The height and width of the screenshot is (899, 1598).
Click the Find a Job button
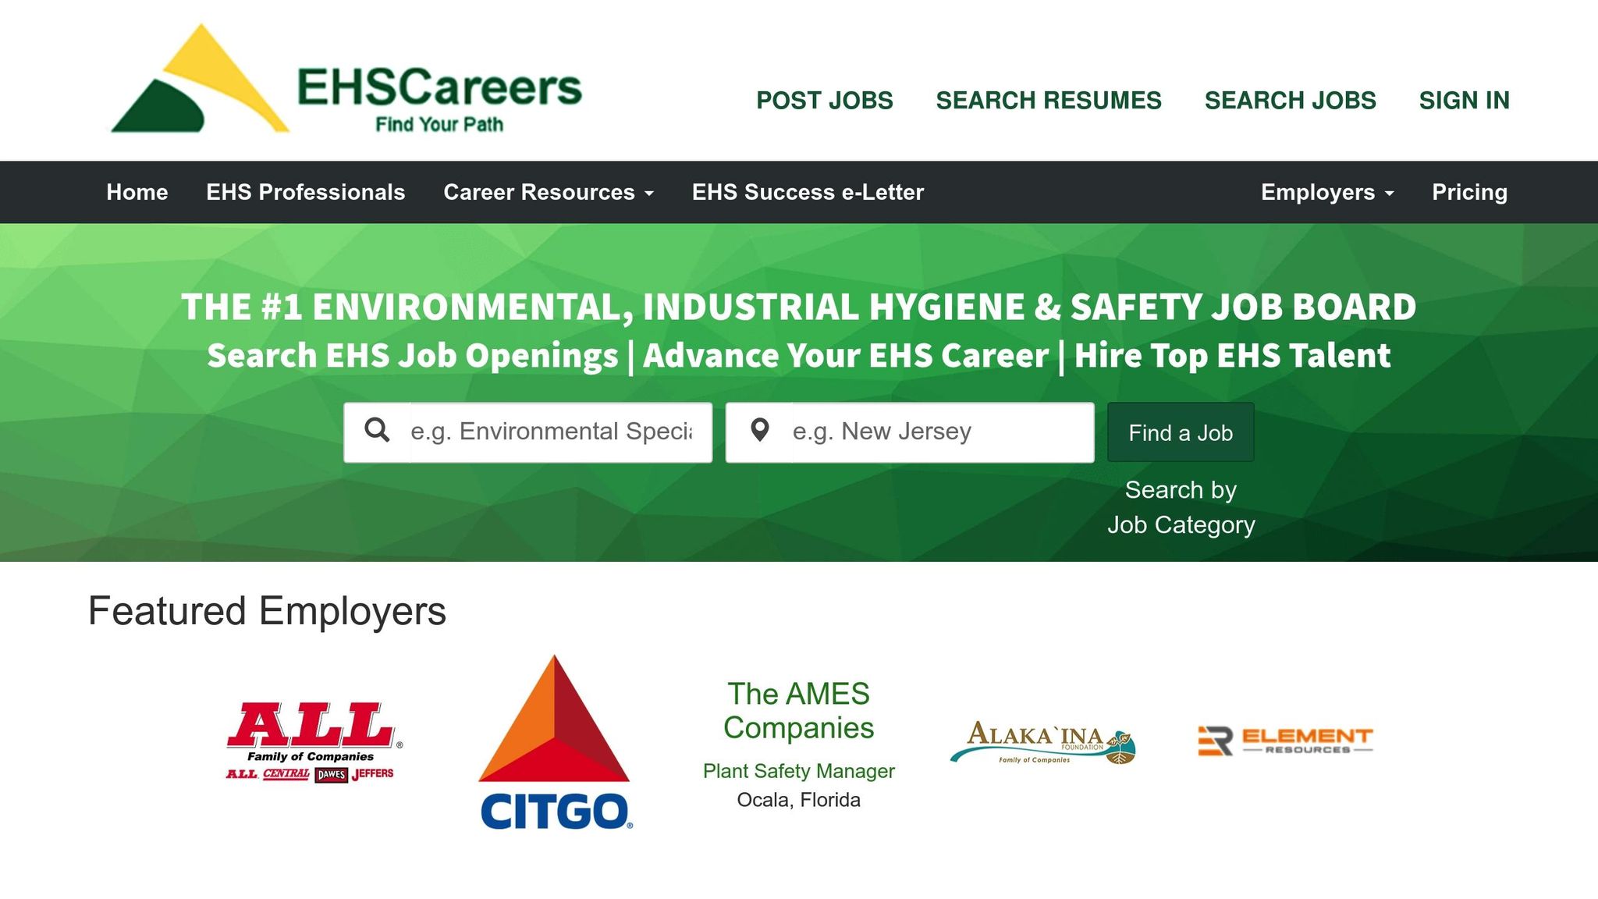(x=1181, y=432)
